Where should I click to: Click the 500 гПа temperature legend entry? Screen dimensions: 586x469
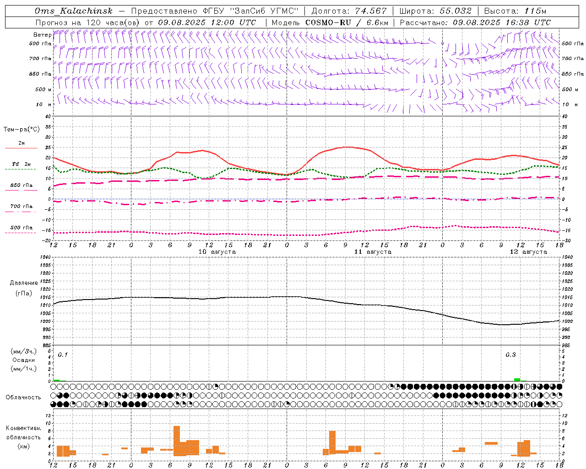point(22,228)
